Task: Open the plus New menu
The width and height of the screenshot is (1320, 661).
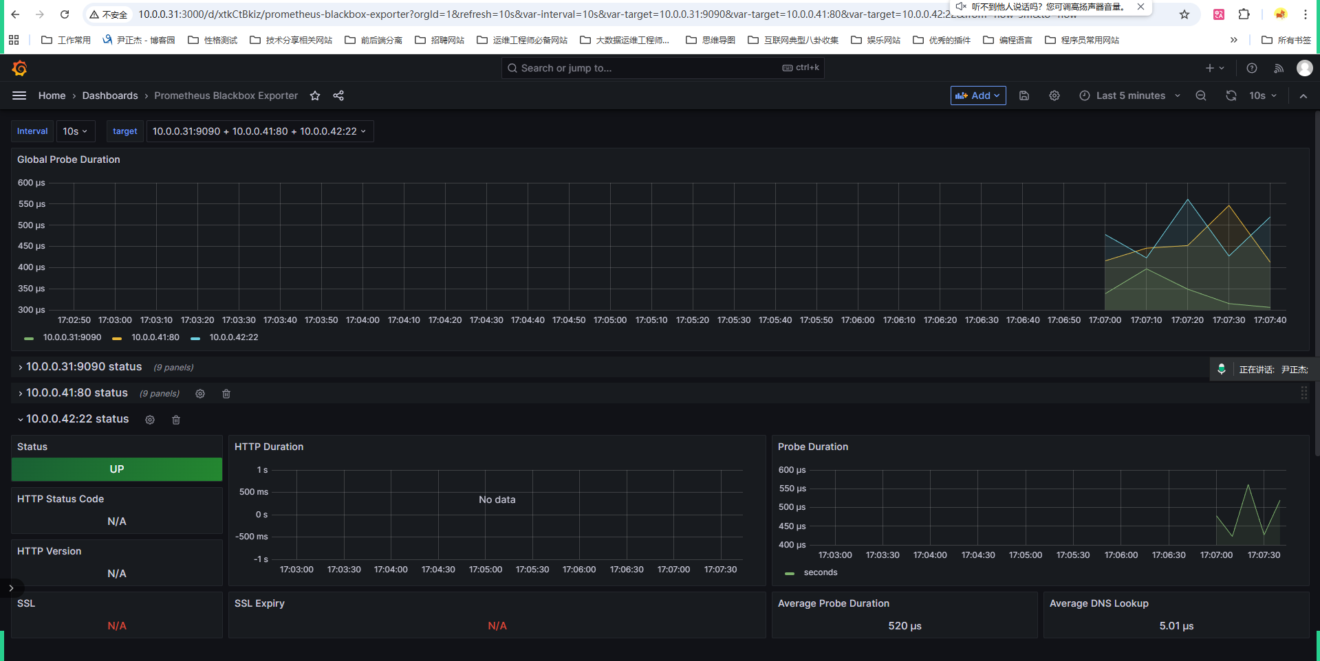Action: pyautogui.click(x=1215, y=68)
